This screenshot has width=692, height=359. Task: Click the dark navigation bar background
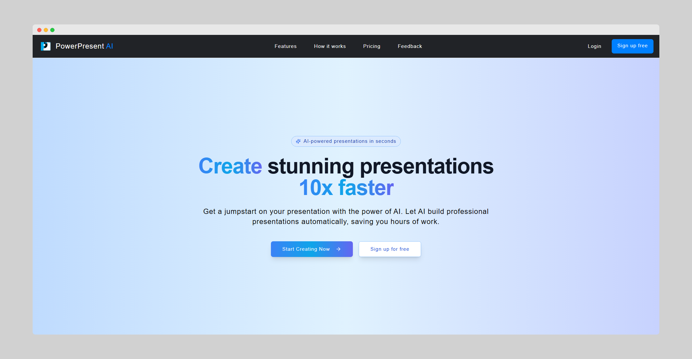click(196, 46)
